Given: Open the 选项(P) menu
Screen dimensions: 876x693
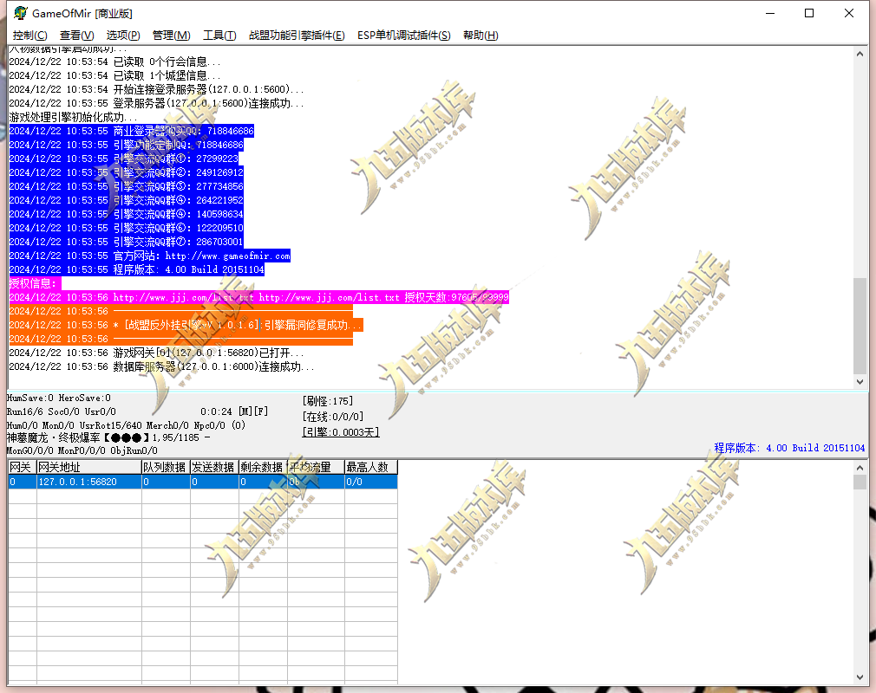Looking at the screenshot, I should [x=123, y=36].
